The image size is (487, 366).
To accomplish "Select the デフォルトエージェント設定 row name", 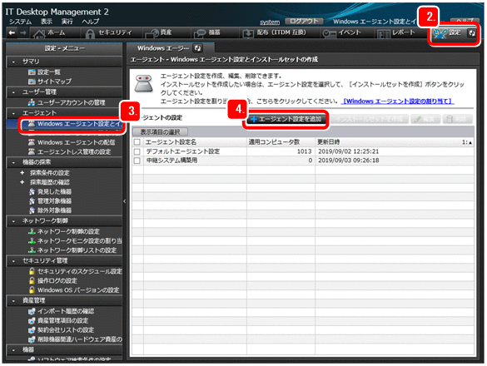I will pyautogui.click(x=183, y=151).
